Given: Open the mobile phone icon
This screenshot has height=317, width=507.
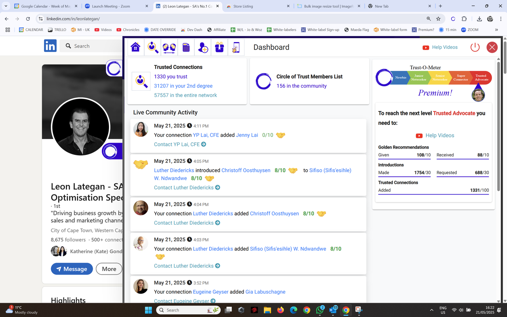Looking at the screenshot, I should coord(236,47).
